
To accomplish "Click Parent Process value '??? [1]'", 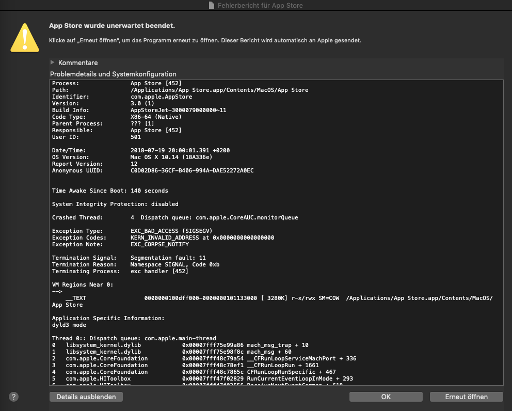I will (x=142, y=123).
